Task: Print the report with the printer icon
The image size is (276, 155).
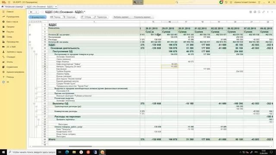Action: pos(255,12)
